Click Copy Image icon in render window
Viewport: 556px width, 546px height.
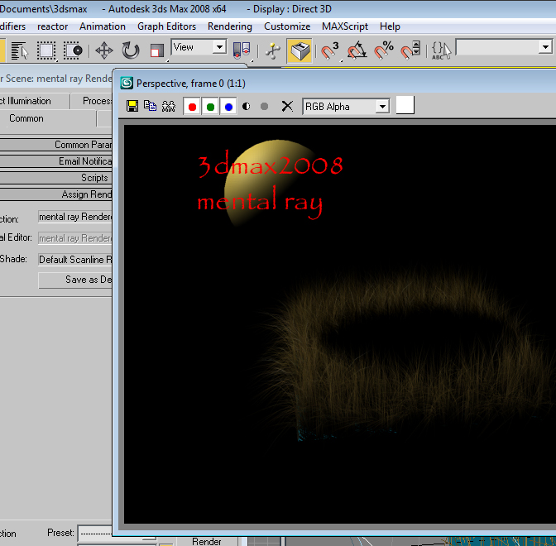point(151,106)
